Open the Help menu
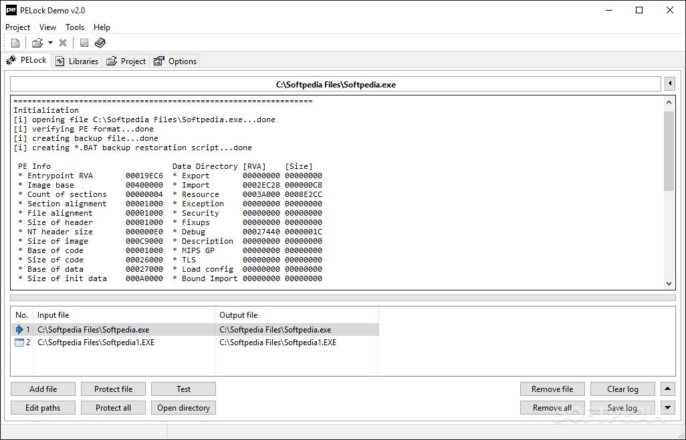This screenshot has width=686, height=440. pos(102,27)
